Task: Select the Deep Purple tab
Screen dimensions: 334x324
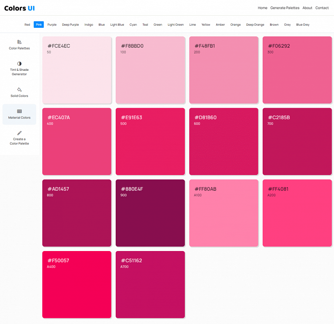Action: pos(70,25)
